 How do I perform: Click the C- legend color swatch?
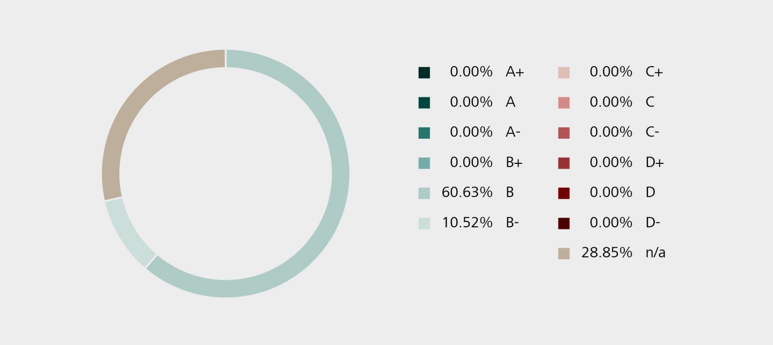[564, 133]
